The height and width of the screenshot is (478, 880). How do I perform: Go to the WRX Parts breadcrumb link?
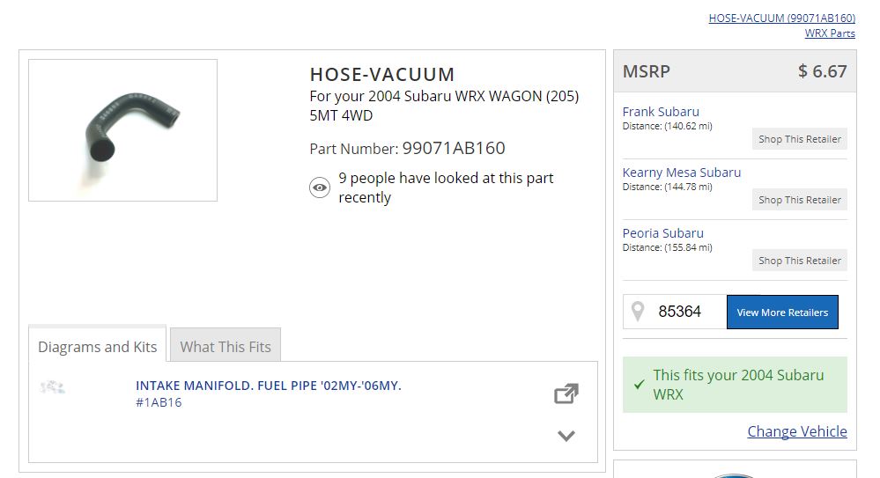pos(830,33)
